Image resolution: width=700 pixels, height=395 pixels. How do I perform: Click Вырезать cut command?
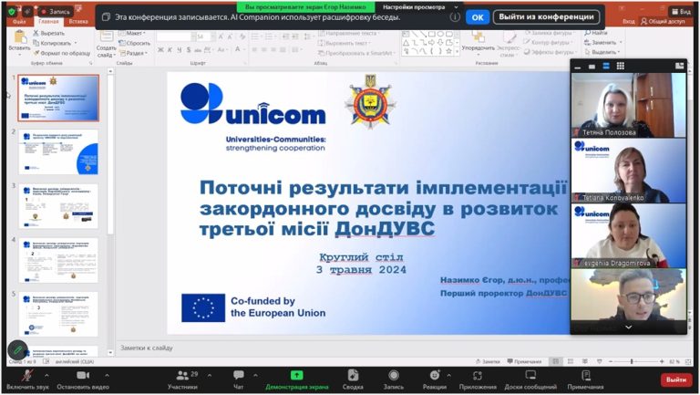pyautogui.click(x=49, y=33)
